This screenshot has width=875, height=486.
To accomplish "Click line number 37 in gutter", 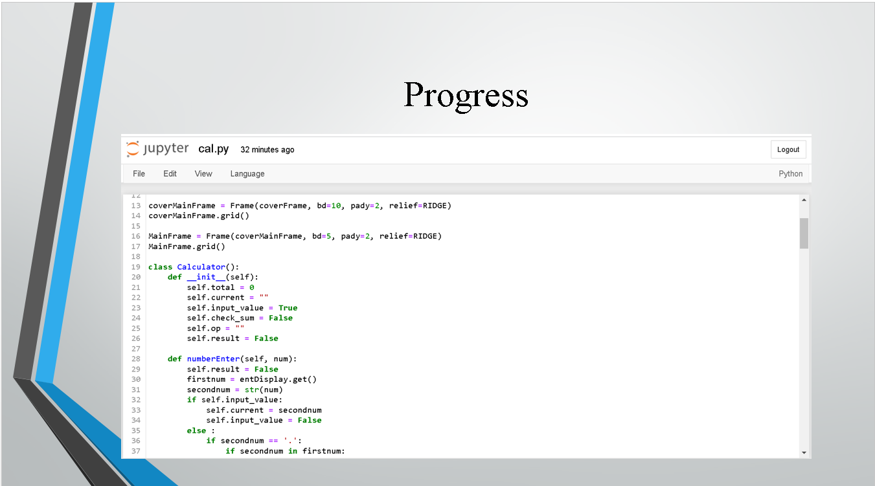I will point(136,451).
